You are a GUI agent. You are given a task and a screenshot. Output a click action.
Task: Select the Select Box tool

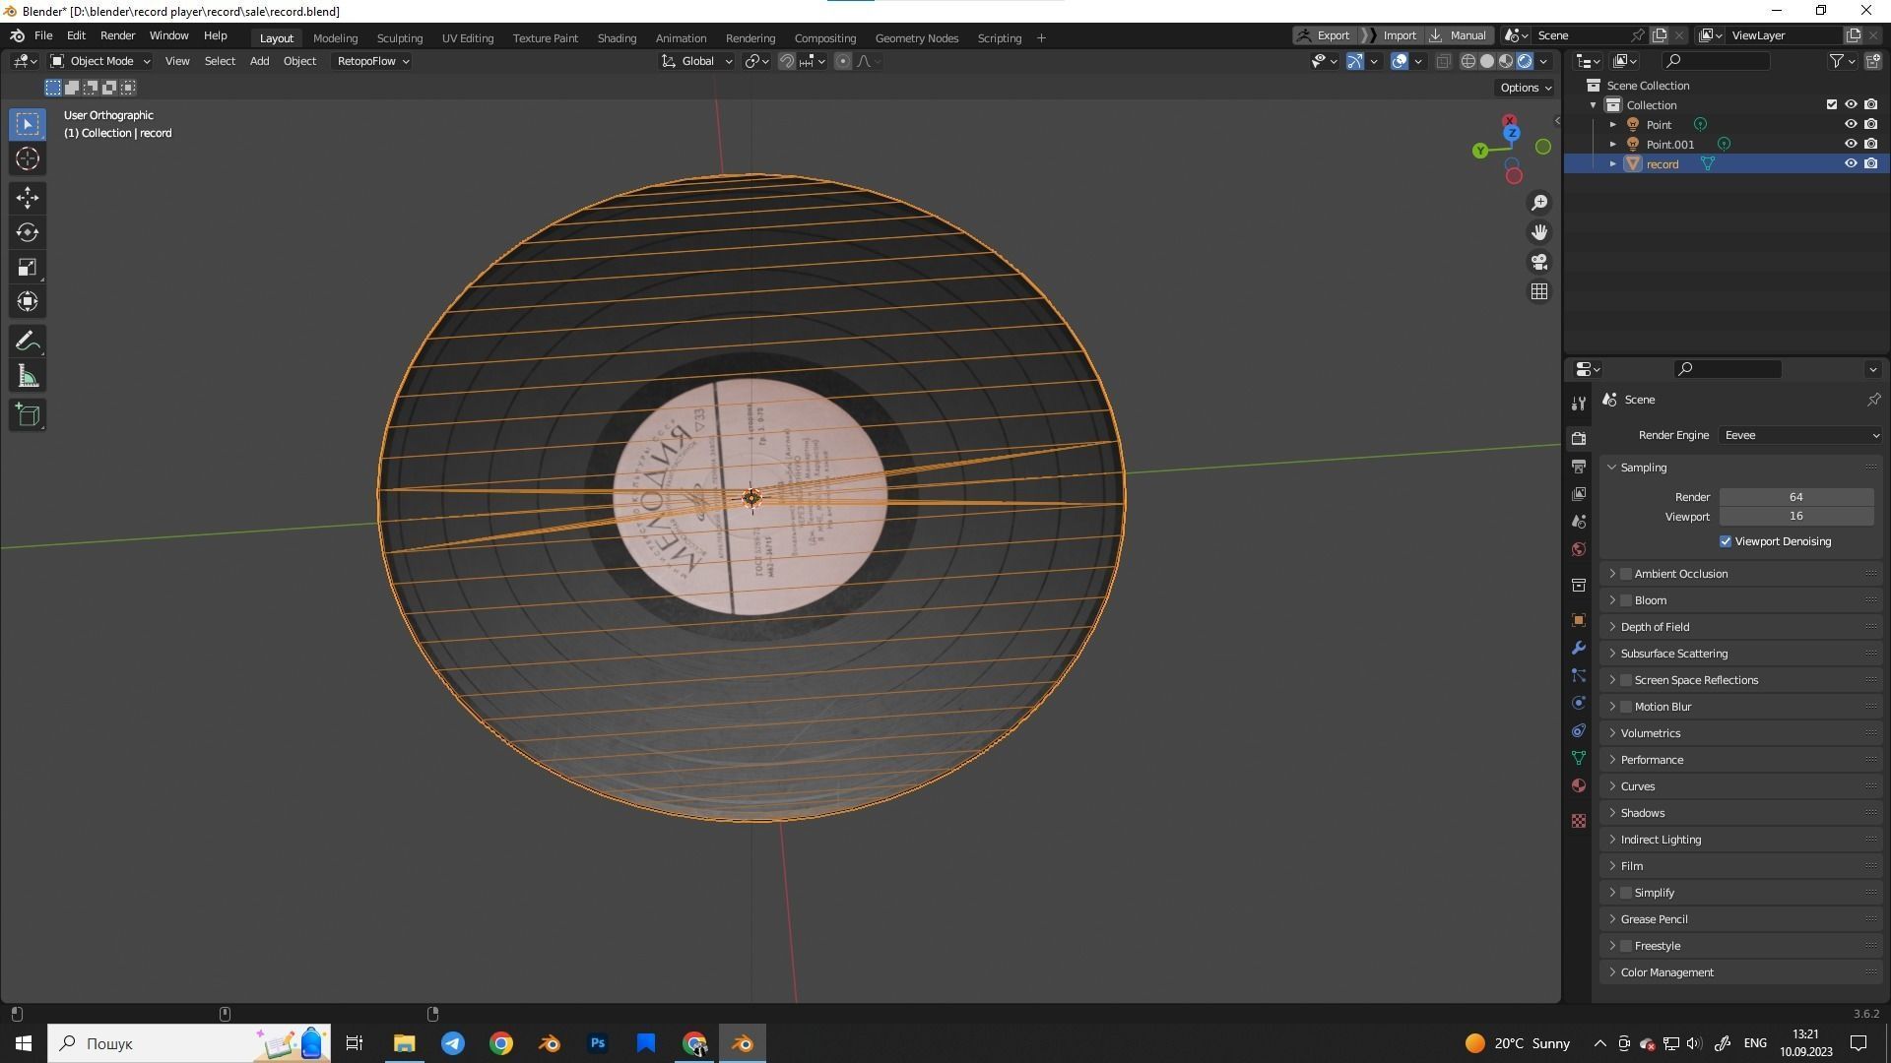[x=28, y=124]
